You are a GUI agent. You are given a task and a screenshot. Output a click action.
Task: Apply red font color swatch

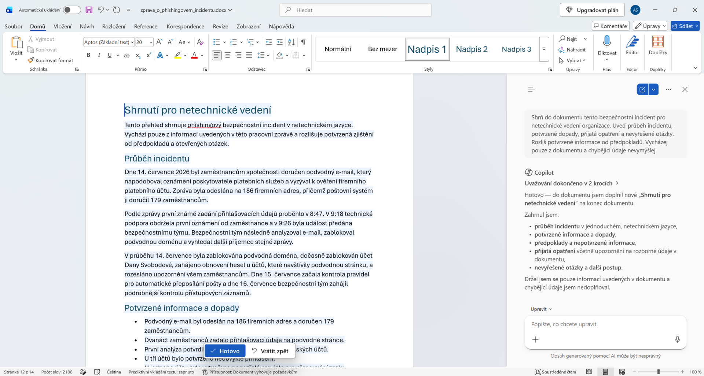194,55
